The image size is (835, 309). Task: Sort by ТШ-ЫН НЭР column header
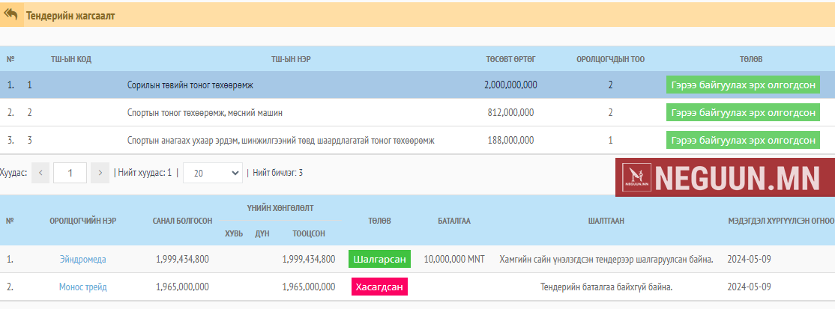292,59
